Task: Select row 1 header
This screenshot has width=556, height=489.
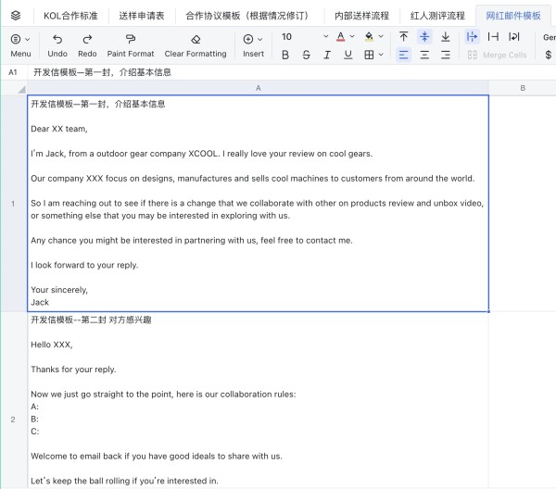Action: click(13, 204)
